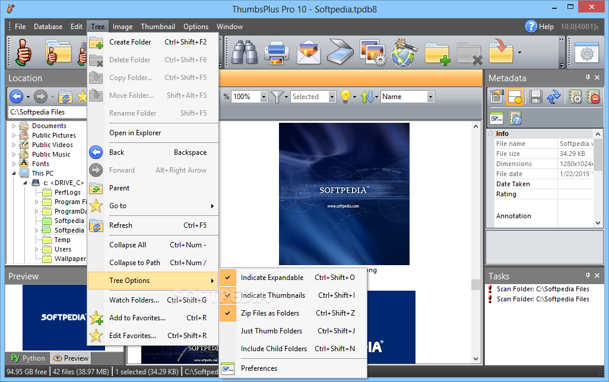This screenshot has width=609, height=382.
Task: Click the globe web wizard icon
Action: pyautogui.click(x=404, y=52)
